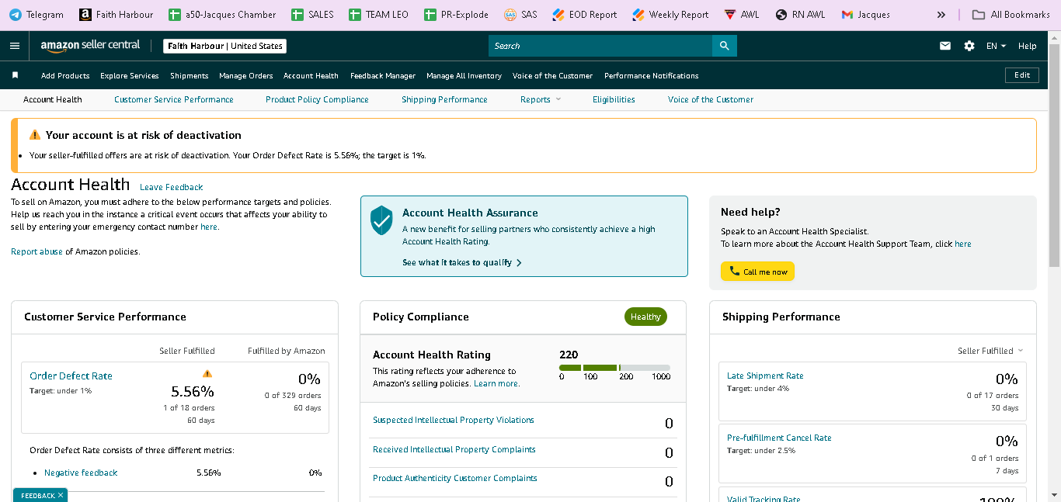Open the Order Defect Rate link
The image size is (1061, 502).
coord(71,376)
